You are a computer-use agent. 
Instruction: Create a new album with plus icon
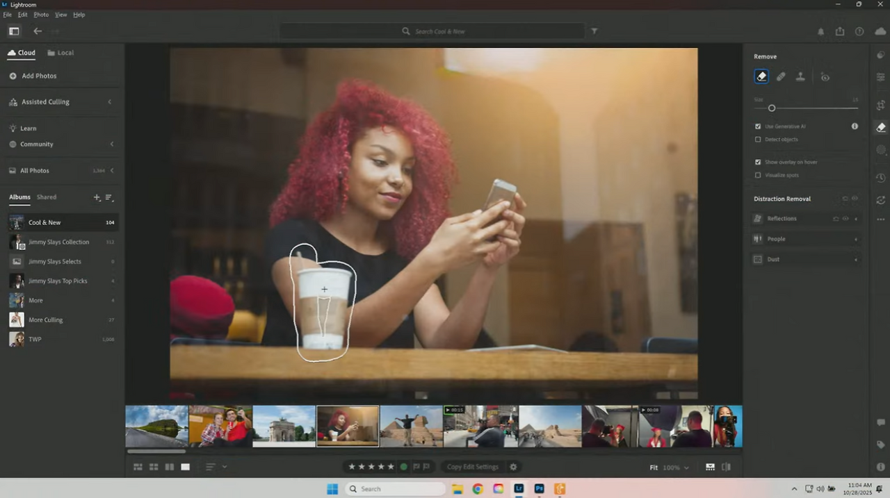(x=97, y=198)
